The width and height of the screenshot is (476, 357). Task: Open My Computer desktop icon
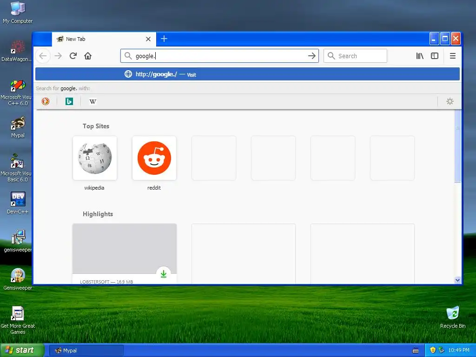click(18, 13)
